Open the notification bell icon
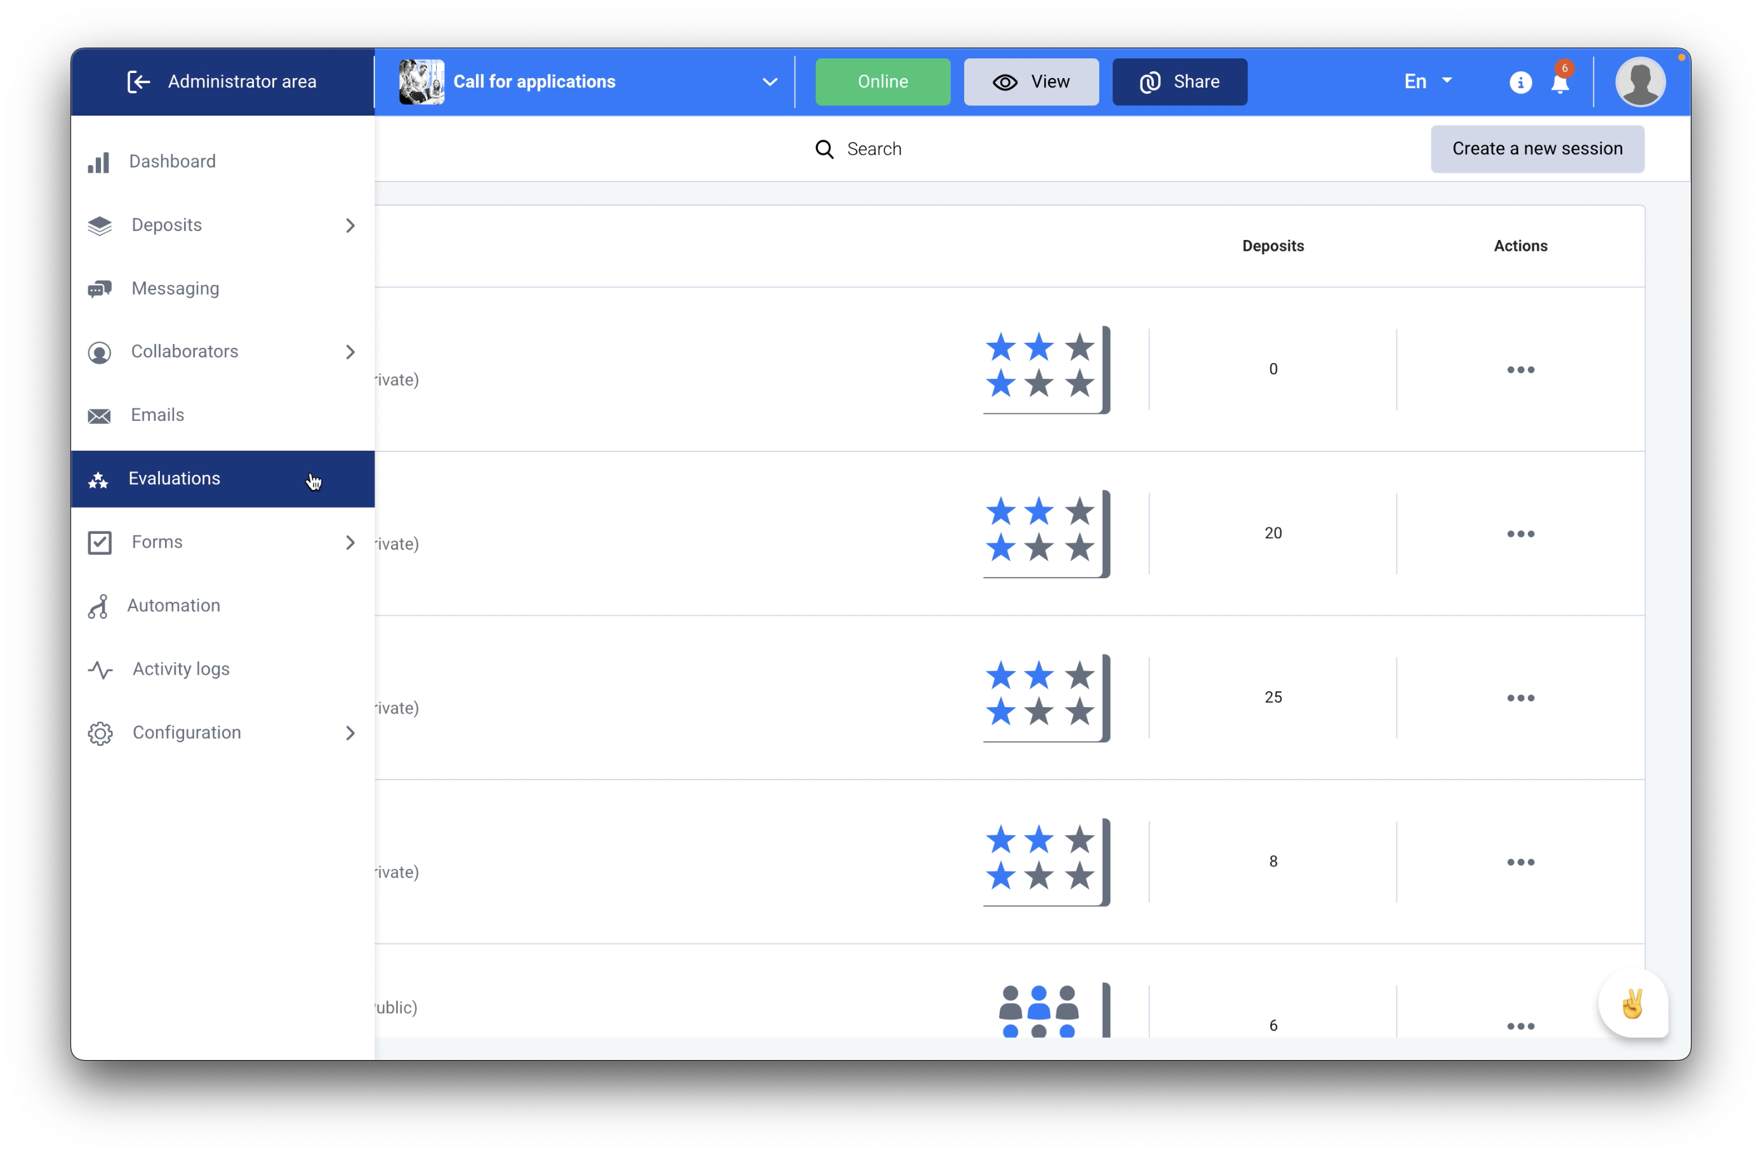The image size is (1762, 1154). (1560, 83)
